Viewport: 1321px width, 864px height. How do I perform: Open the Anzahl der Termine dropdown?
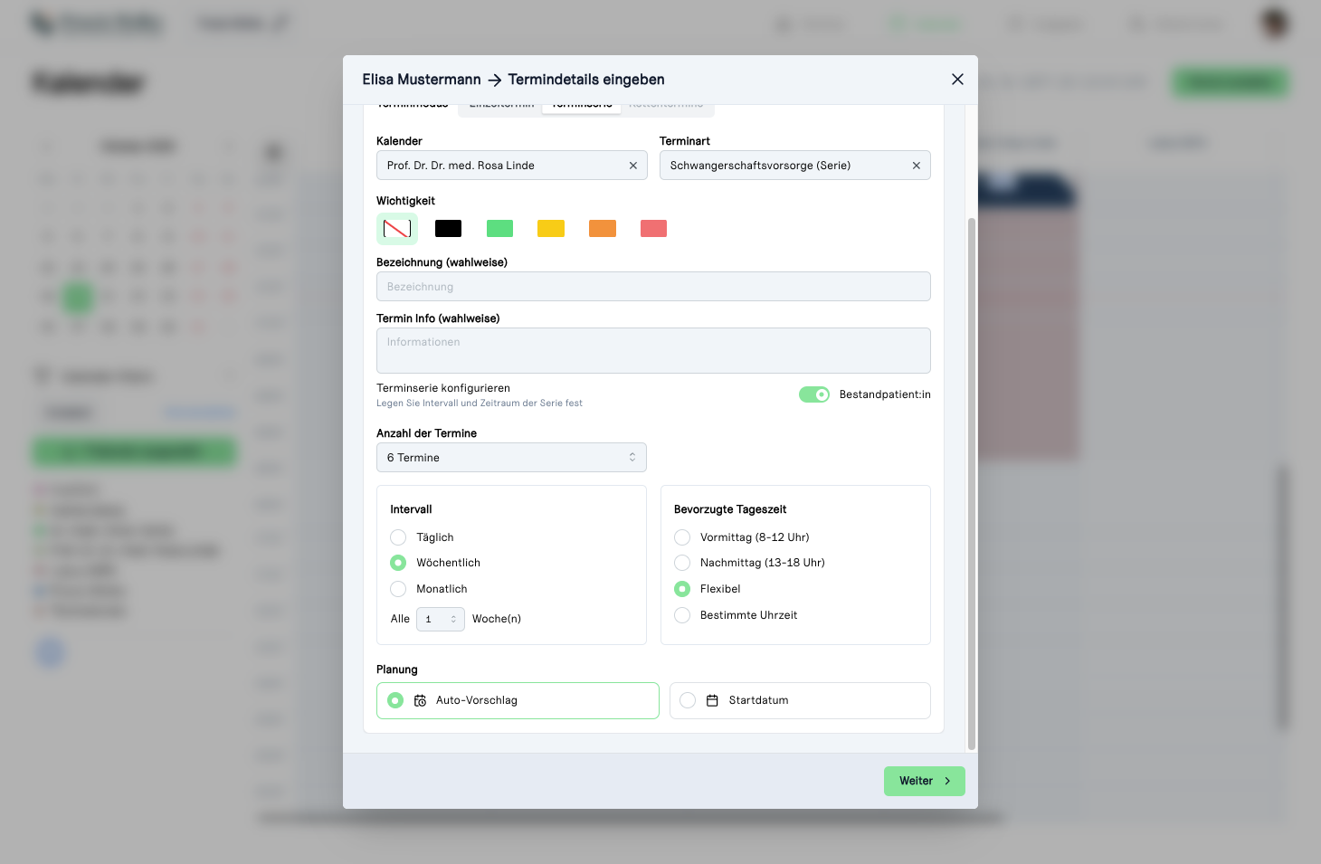pyautogui.click(x=511, y=458)
